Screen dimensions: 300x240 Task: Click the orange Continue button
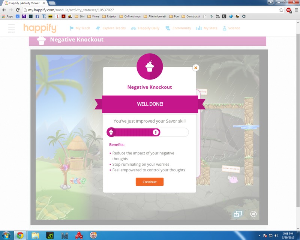click(x=150, y=182)
